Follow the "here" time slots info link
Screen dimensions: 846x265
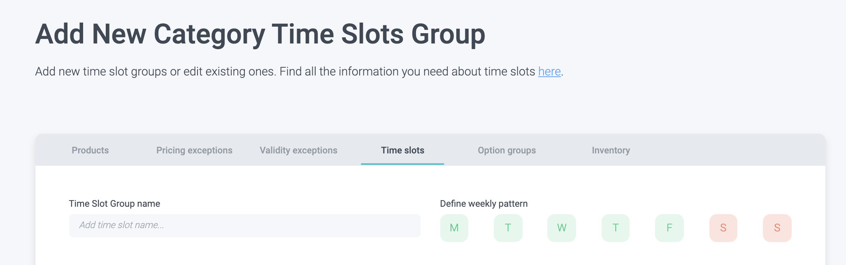(549, 72)
